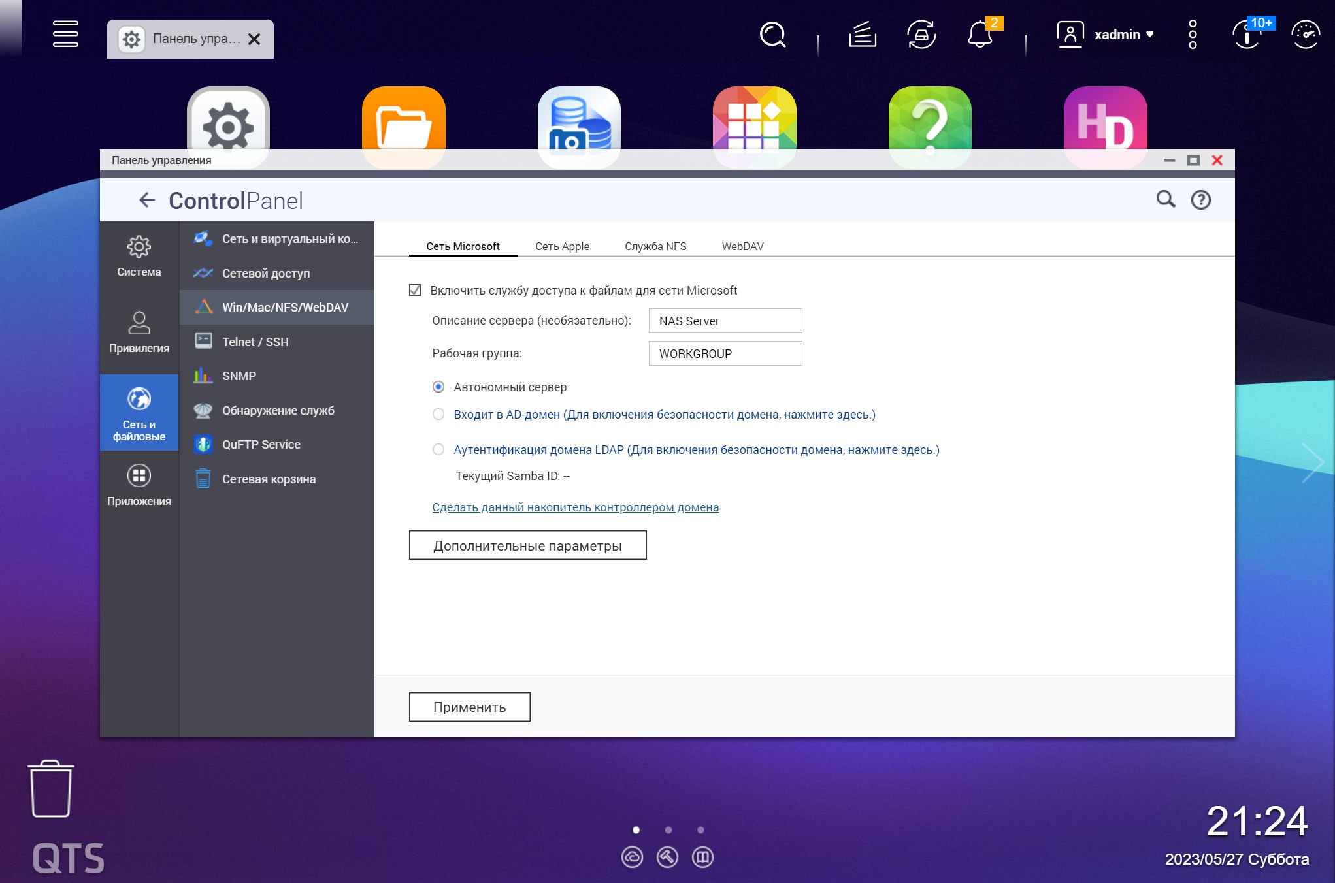Viewport: 1335px width, 883px height.
Task: Open background tasks icon in top bar
Action: [862, 34]
